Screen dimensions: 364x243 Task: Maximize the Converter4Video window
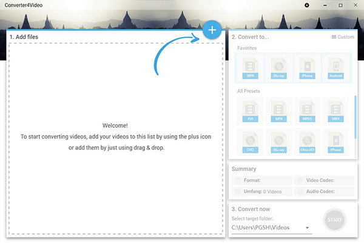point(340,5)
